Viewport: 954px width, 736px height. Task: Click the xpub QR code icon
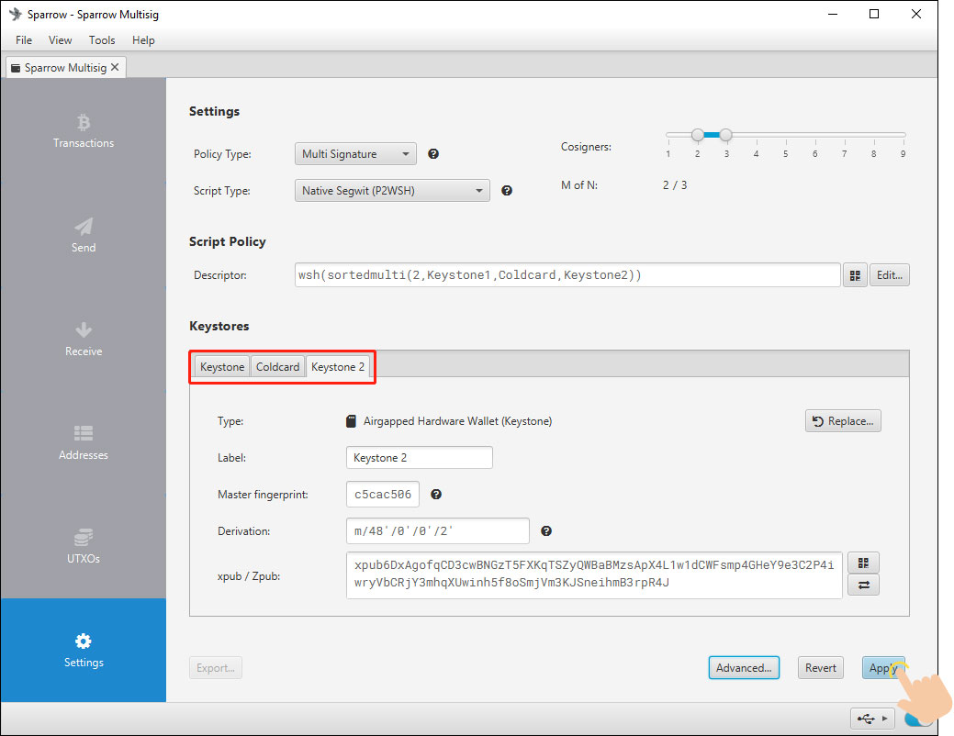(863, 563)
